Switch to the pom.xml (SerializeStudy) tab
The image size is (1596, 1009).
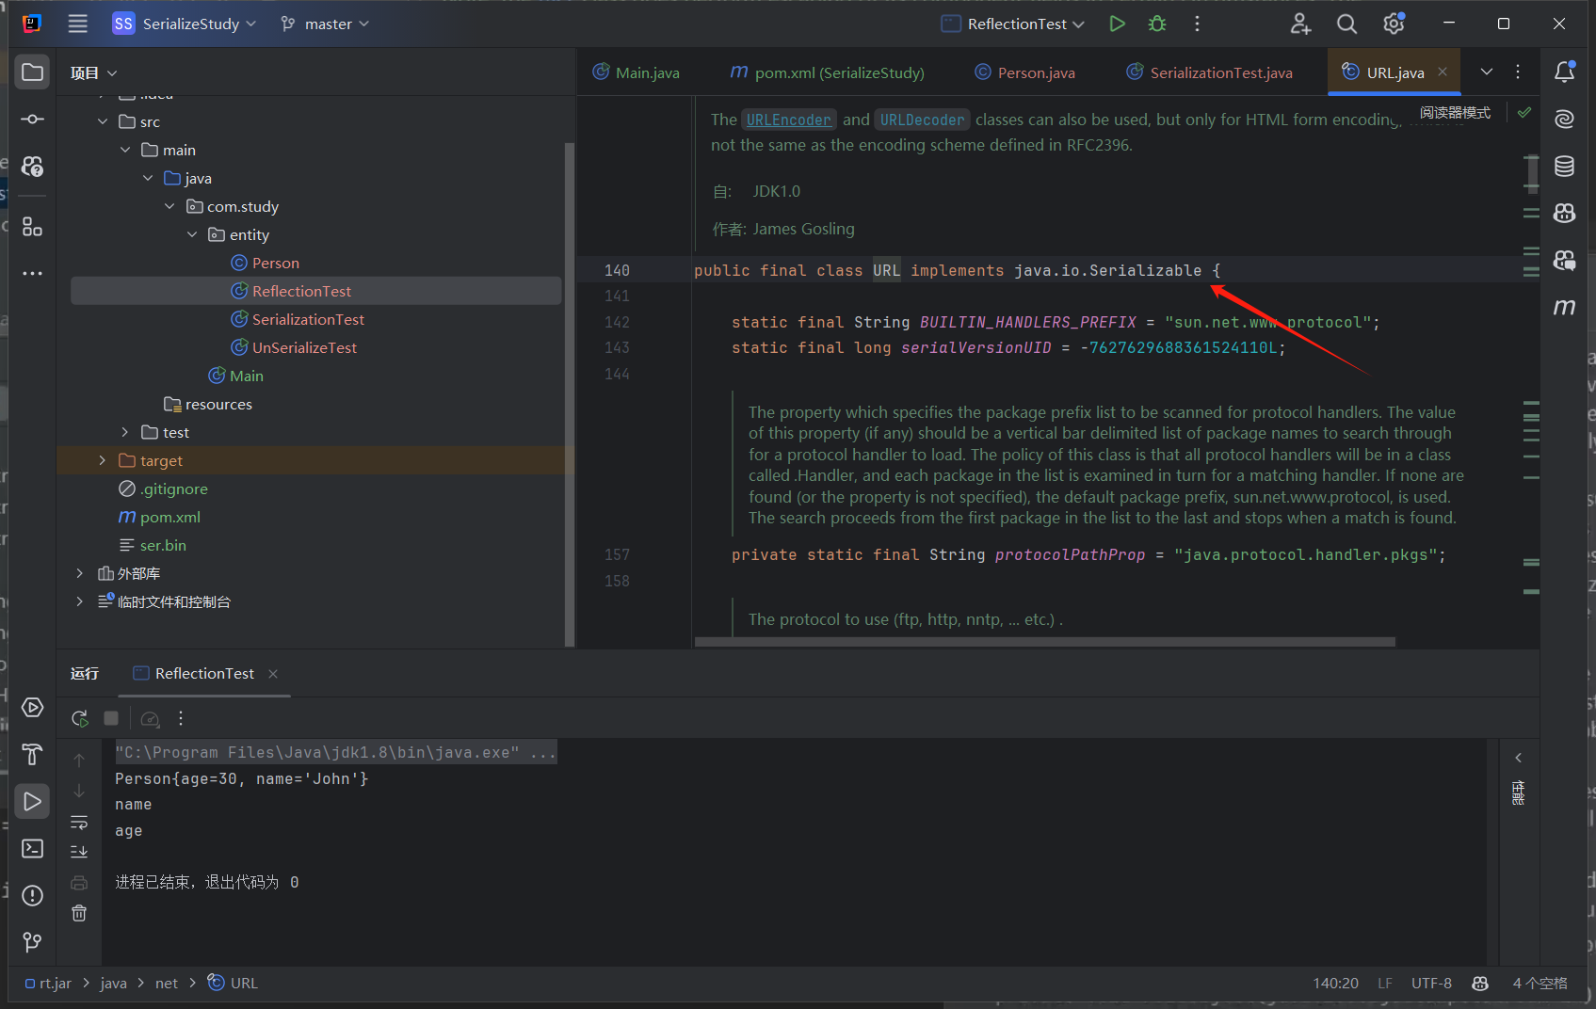tap(827, 72)
